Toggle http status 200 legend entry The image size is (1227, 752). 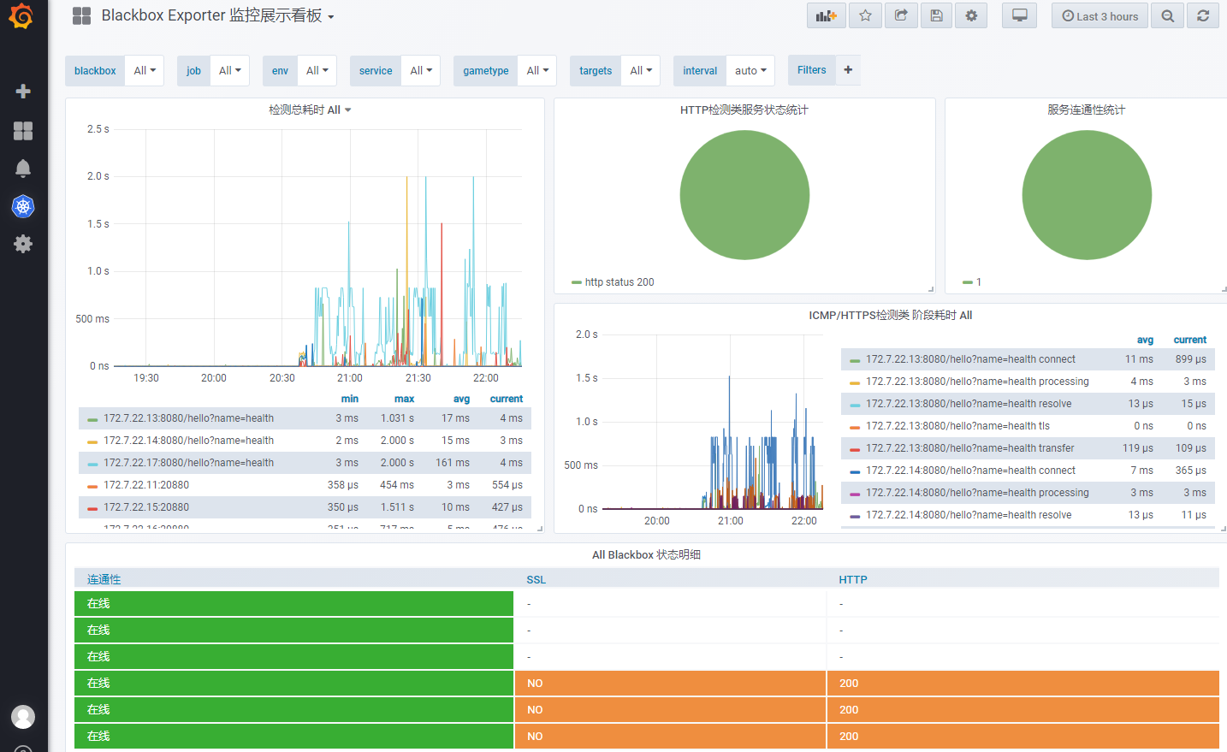pyautogui.click(x=619, y=282)
